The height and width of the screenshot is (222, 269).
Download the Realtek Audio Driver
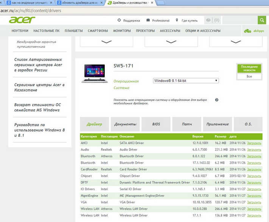point(254,150)
